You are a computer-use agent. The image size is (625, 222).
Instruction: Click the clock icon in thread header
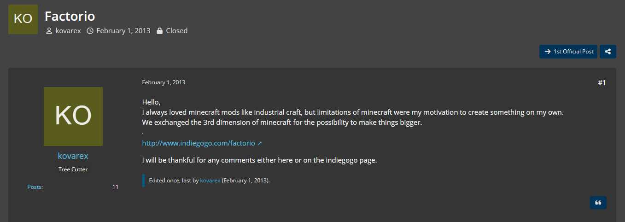90,31
